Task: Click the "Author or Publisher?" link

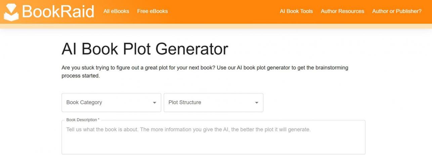Action: (x=396, y=11)
